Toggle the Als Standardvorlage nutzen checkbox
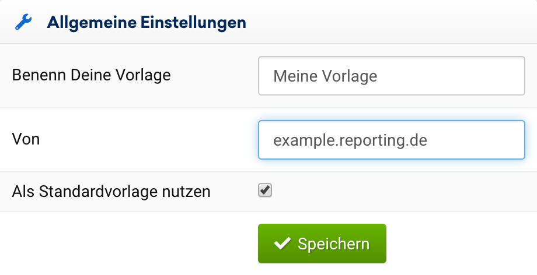The width and height of the screenshot is (537, 275). (266, 191)
